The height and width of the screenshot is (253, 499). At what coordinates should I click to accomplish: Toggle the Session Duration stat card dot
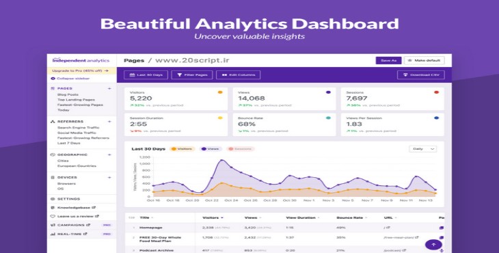coord(220,118)
